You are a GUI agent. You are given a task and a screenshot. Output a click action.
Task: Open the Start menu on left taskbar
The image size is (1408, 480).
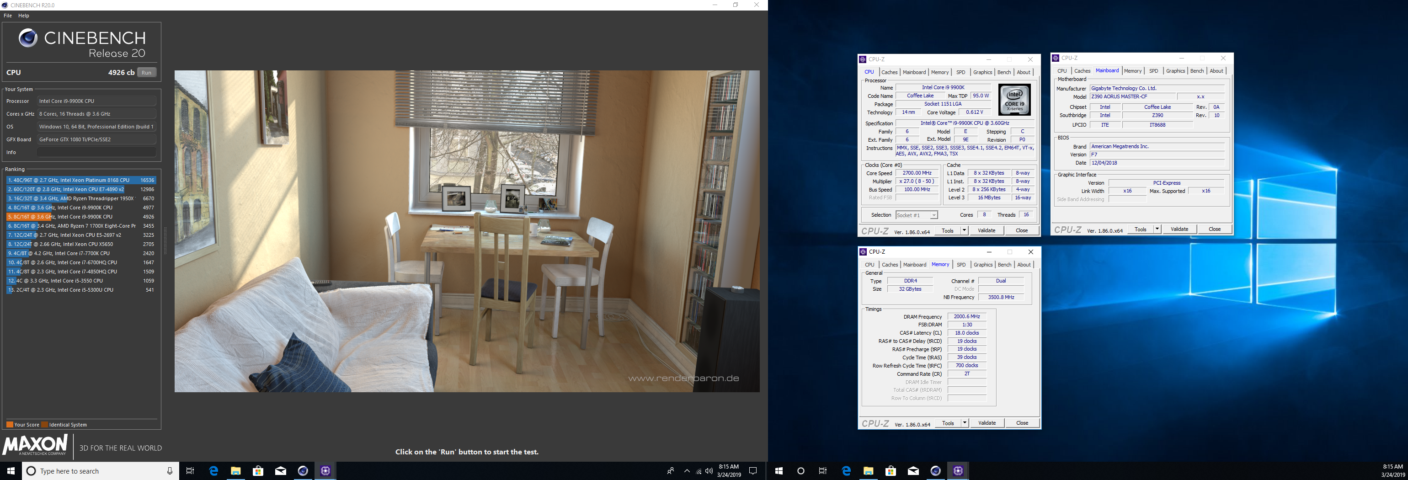tap(11, 471)
